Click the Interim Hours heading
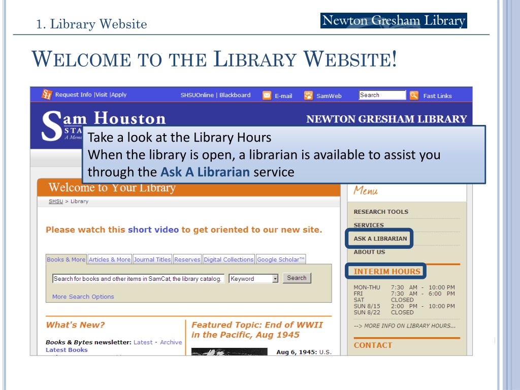This screenshot has height=390, width=520. (386, 271)
